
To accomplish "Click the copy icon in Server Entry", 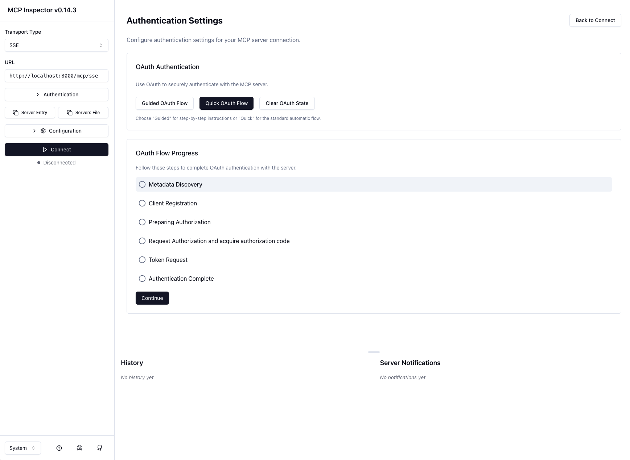I will pyautogui.click(x=16, y=113).
